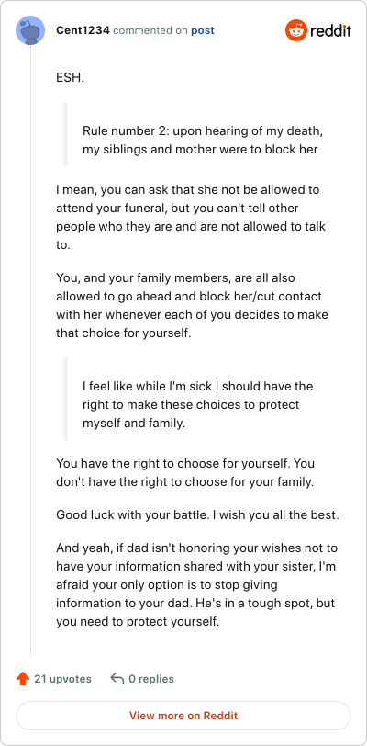Click the comment thread vertical line
The height and width of the screenshot is (746, 367).
tap(31, 351)
